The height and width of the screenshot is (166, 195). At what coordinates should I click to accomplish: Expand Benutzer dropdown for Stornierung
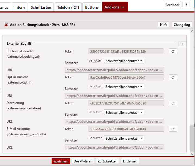click(x=124, y=112)
